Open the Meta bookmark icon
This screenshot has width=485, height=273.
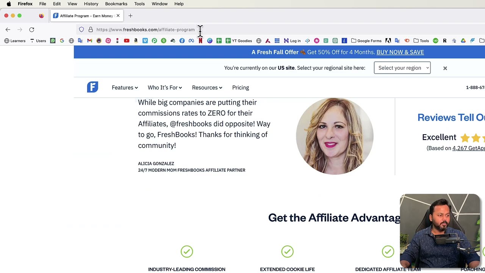pyautogui.click(x=191, y=41)
